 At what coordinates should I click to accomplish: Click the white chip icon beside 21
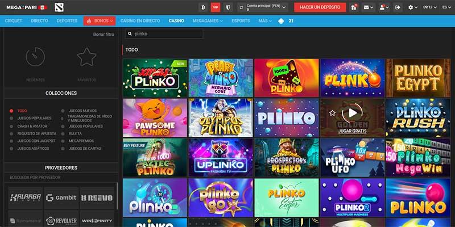tap(281, 21)
